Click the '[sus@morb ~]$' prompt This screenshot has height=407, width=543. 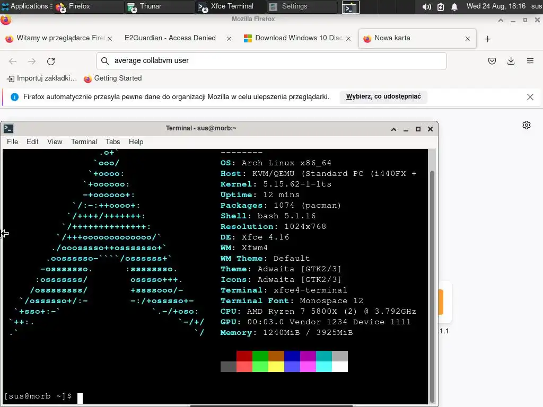coord(38,396)
